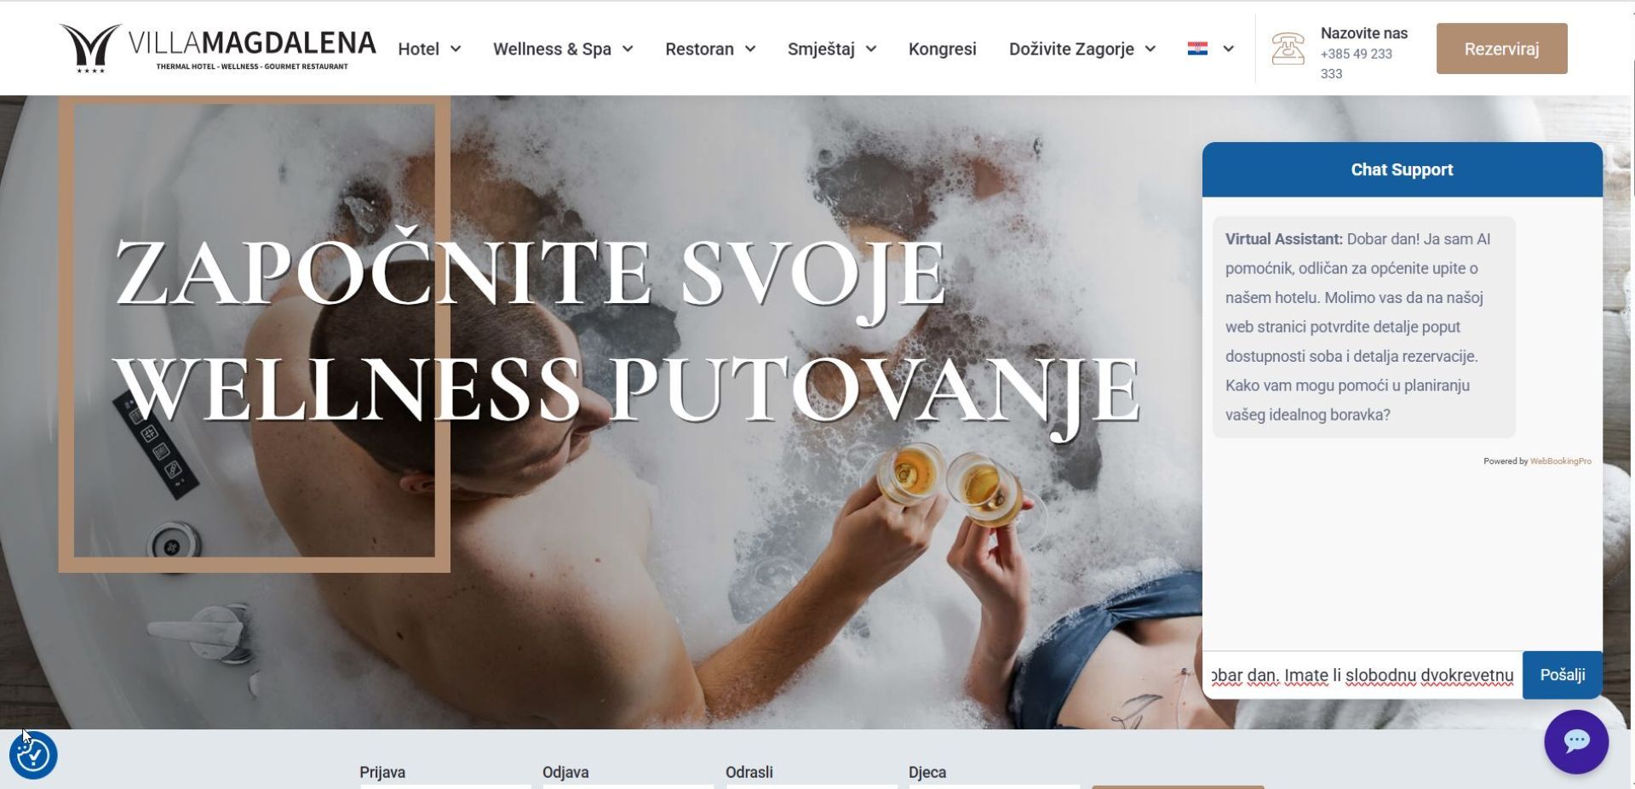The height and width of the screenshot is (789, 1635).
Task: Open the Doživite Zagorje dropdown
Action: click(1082, 49)
